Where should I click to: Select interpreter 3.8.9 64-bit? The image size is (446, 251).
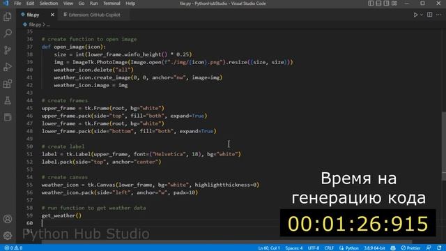click(374, 248)
